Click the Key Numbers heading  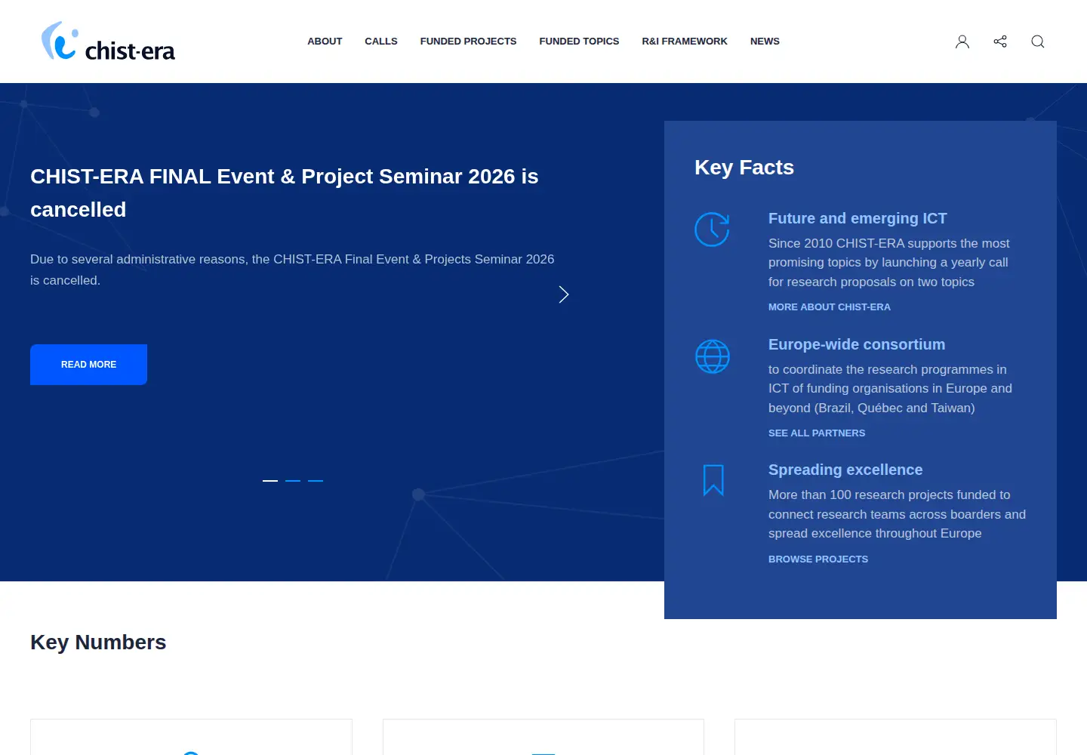pos(98,642)
